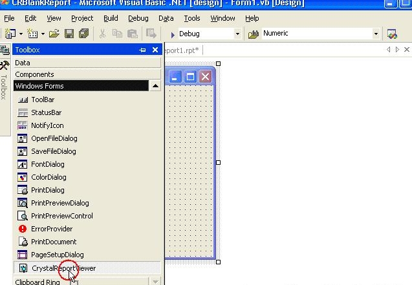Close the Toolbox panel
The image size is (412, 285).
point(155,50)
